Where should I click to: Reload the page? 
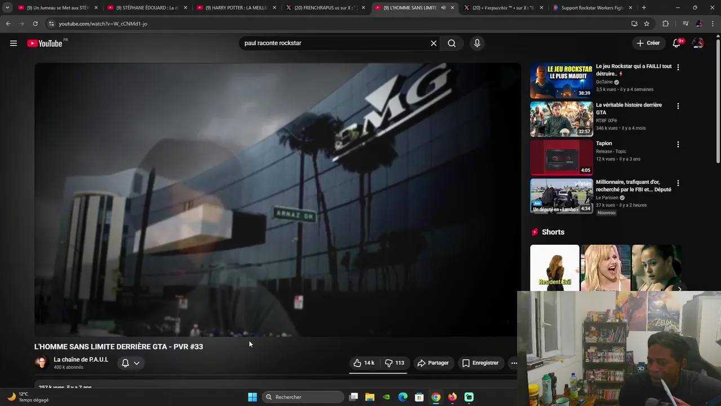(x=35, y=24)
